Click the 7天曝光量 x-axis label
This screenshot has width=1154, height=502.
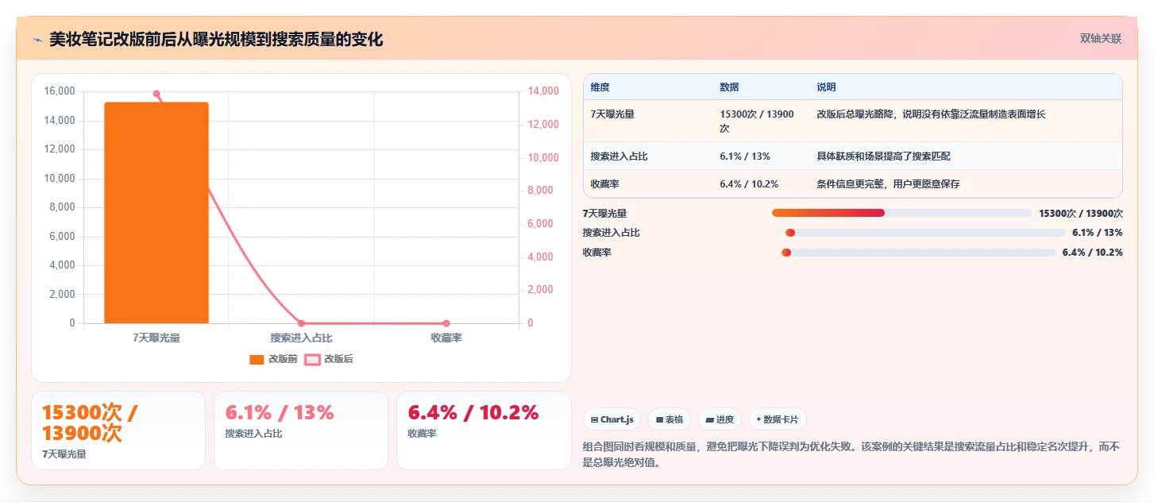point(156,338)
